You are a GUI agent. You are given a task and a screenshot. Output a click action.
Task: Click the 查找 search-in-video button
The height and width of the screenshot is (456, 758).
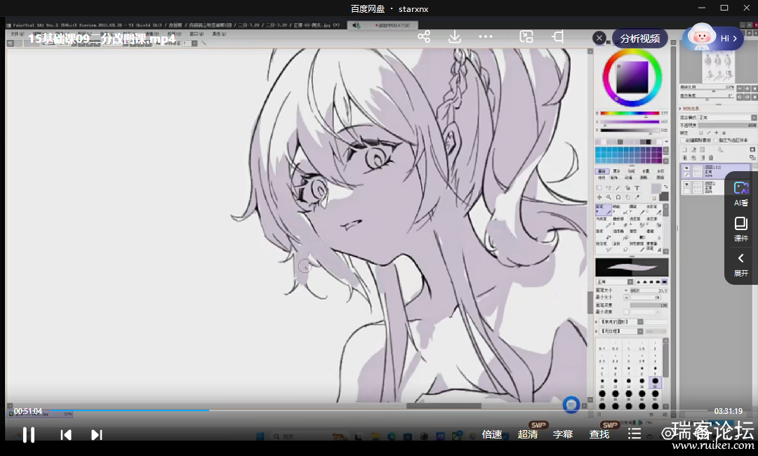[599, 434]
